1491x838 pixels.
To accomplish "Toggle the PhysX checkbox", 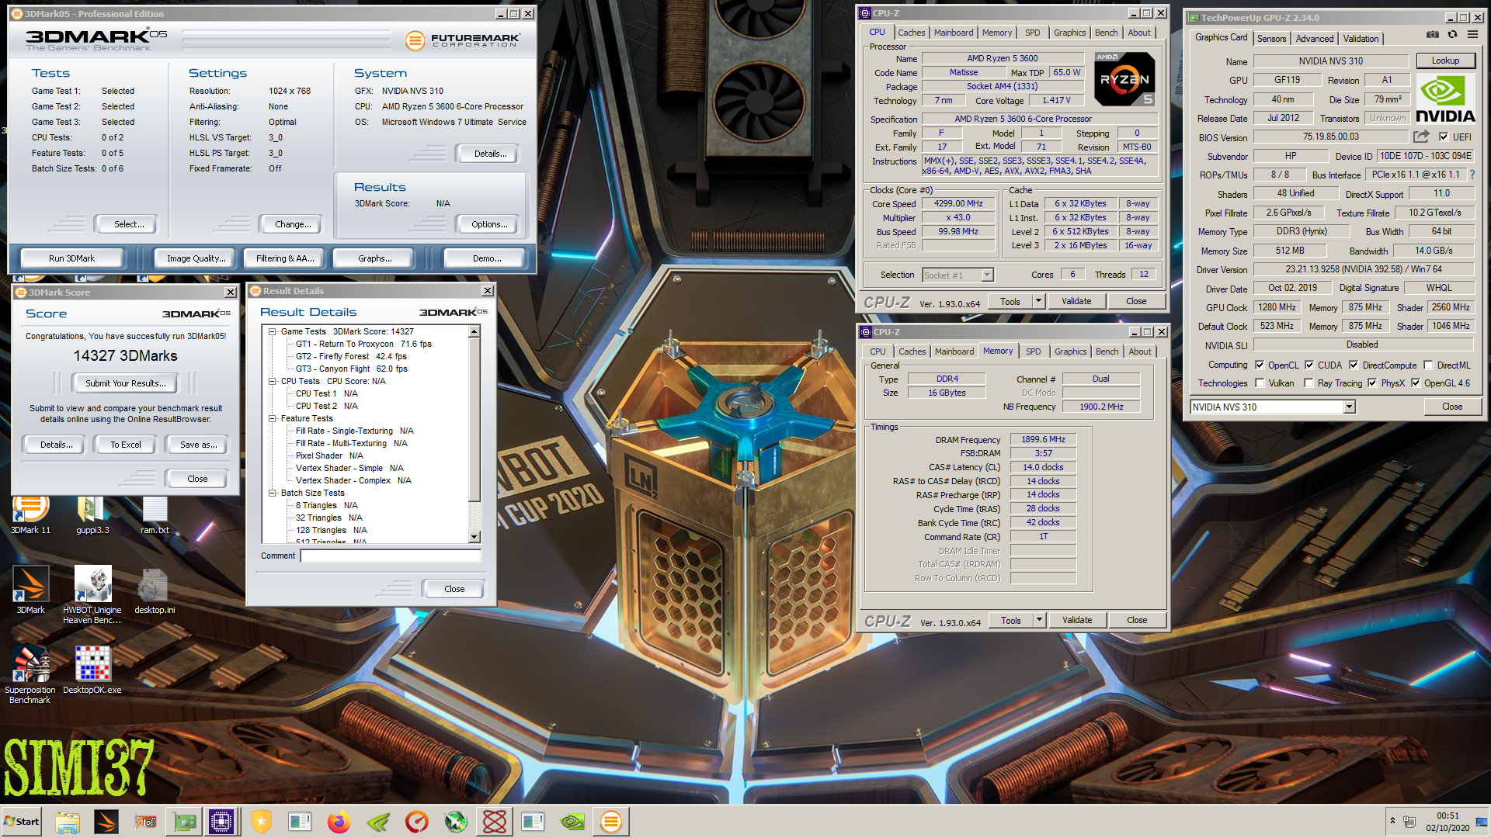I will tap(1372, 383).
